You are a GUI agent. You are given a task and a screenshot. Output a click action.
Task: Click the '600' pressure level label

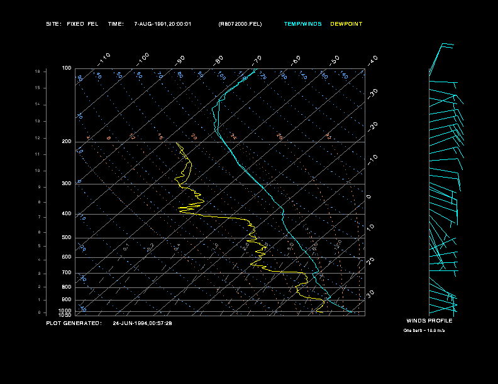(67, 257)
